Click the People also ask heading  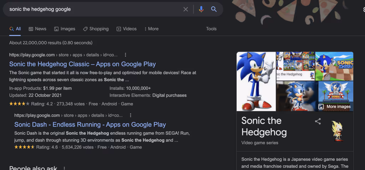(33, 168)
